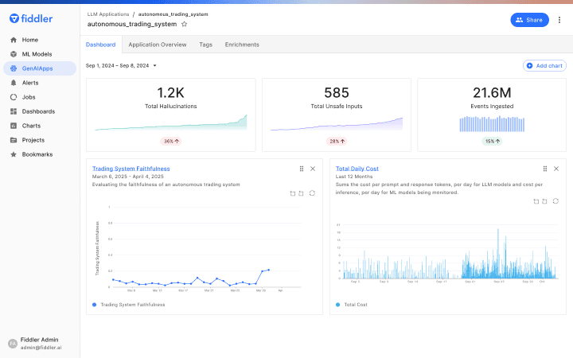The height and width of the screenshot is (358, 573).
Task: Click drag handle on Trading System Faithfulness chart
Action: point(302,169)
